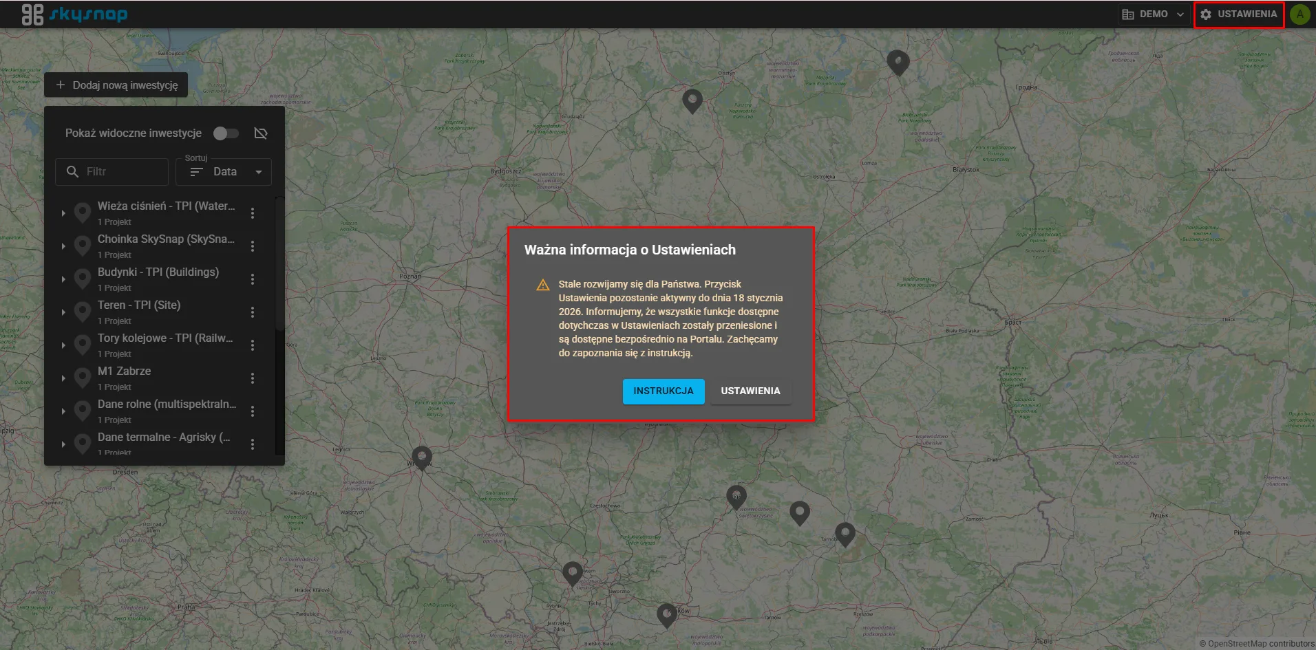Click the SkySnap logo icon

(x=32, y=14)
